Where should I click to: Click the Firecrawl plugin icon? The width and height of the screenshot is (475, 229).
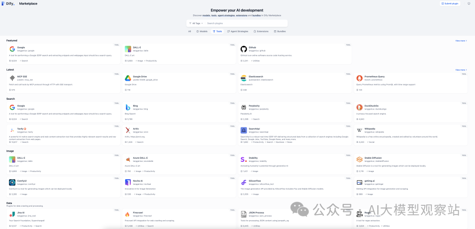click(128, 214)
